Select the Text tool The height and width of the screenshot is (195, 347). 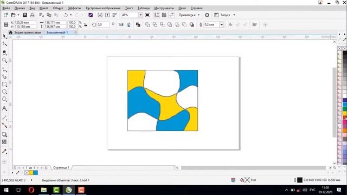pyautogui.click(x=4, y=108)
